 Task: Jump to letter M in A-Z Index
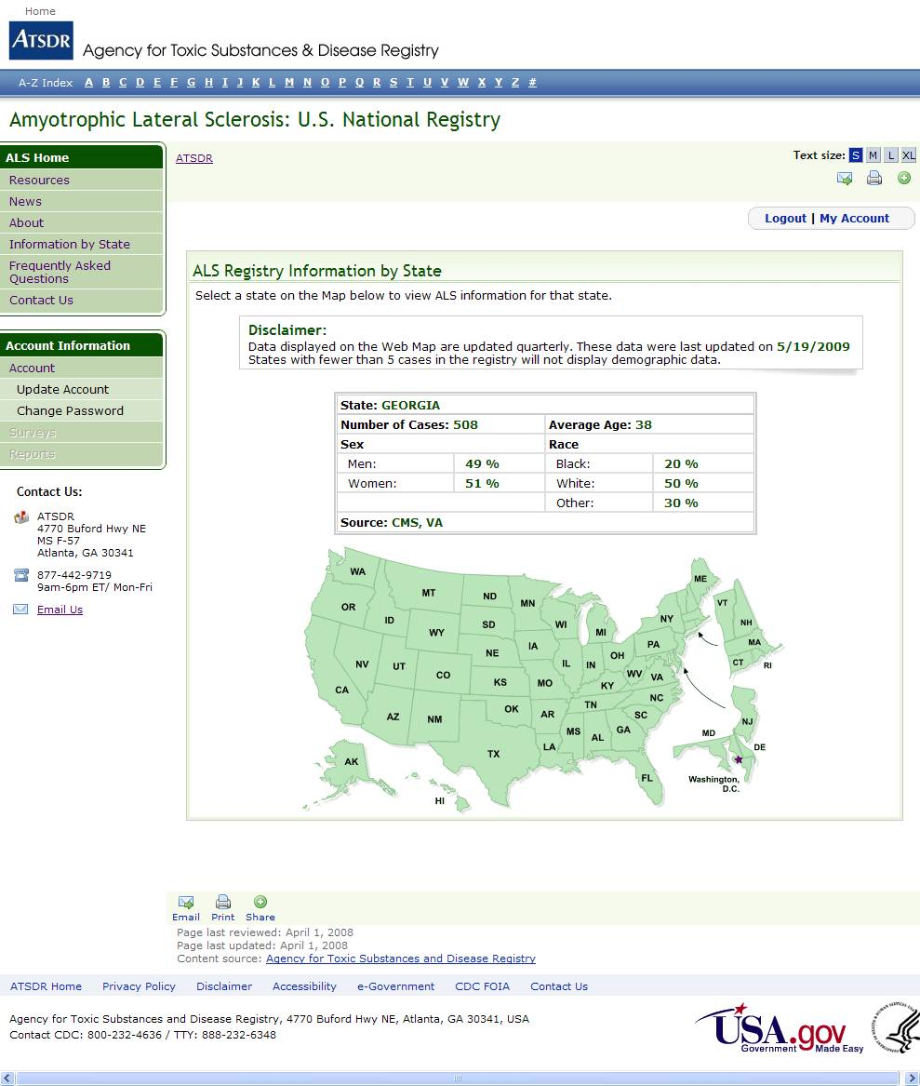289,83
